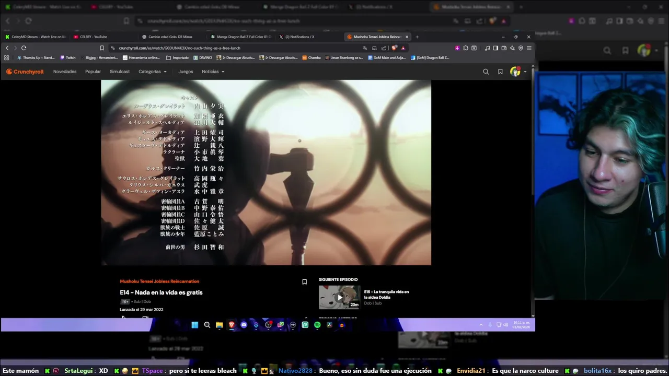This screenshot has height=376, width=669.
Task: Open the volume icon in system tray
Action: [505, 325]
